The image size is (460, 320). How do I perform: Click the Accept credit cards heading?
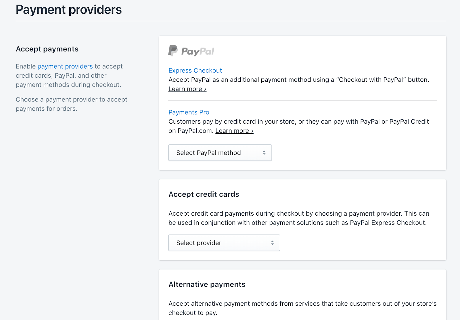204,194
